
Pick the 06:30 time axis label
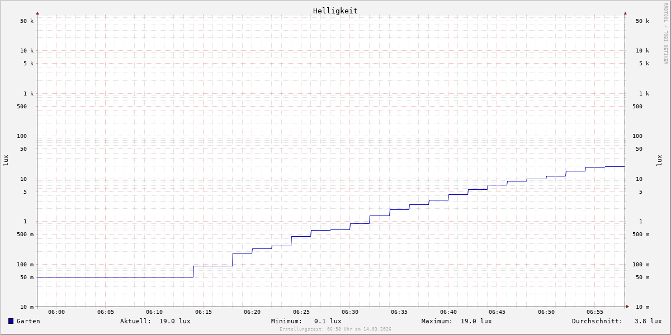350,312
